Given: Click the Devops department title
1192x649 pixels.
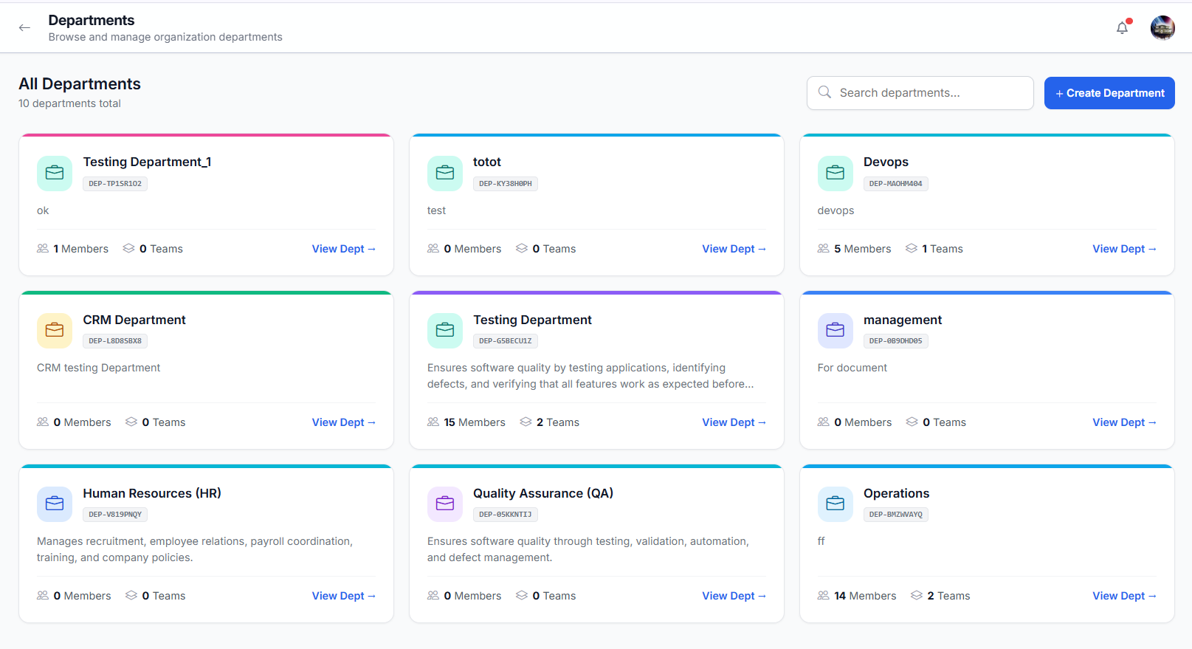Looking at the screenshot, I should pyautogui.click(x=886, y=162).
